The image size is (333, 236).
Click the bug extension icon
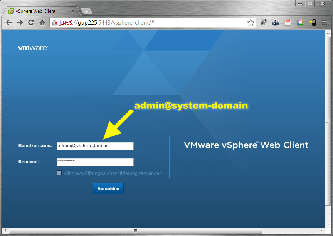pyautogui.click(x=263, y=23)
